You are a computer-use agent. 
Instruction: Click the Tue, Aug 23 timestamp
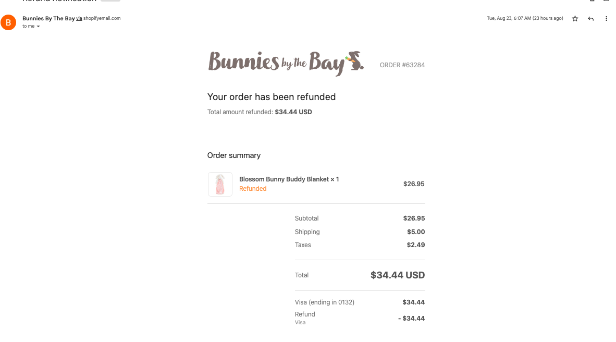tap(525, 18)
